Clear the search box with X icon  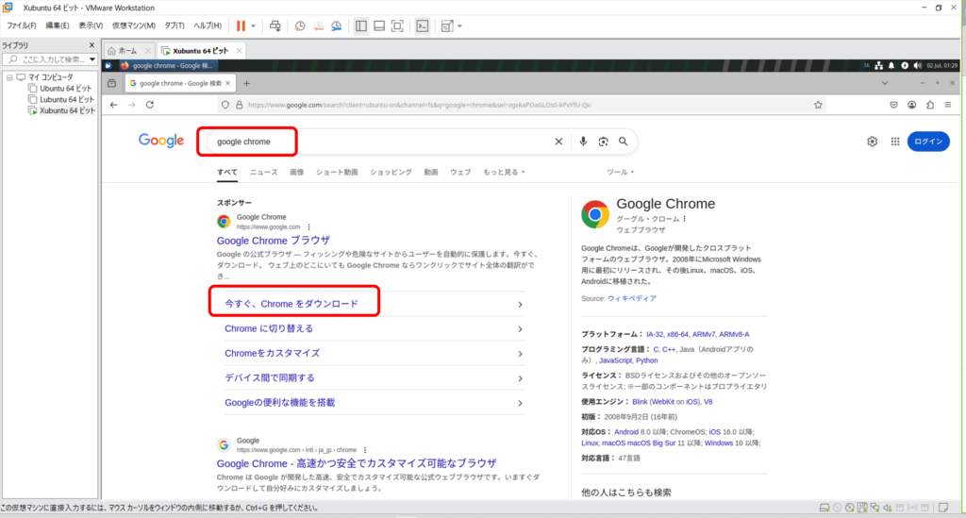(x=558, y=142)
